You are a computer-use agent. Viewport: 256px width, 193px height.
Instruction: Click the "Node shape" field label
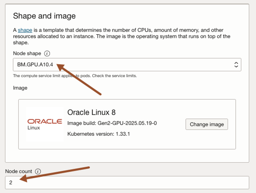pyautogui.click(x=27, y=53)
